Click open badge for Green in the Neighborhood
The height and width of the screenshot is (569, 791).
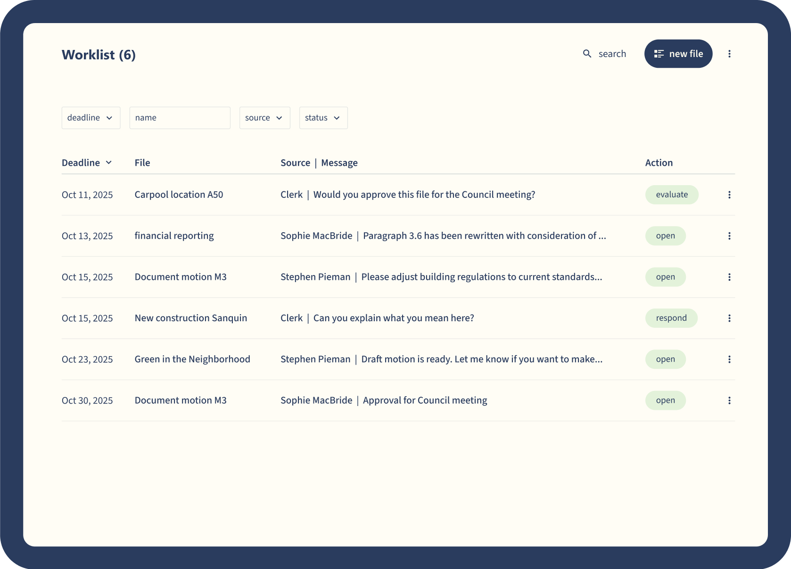click(x=666, y=359)
